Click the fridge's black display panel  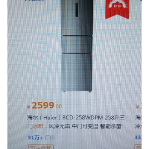tap(77, 10)
